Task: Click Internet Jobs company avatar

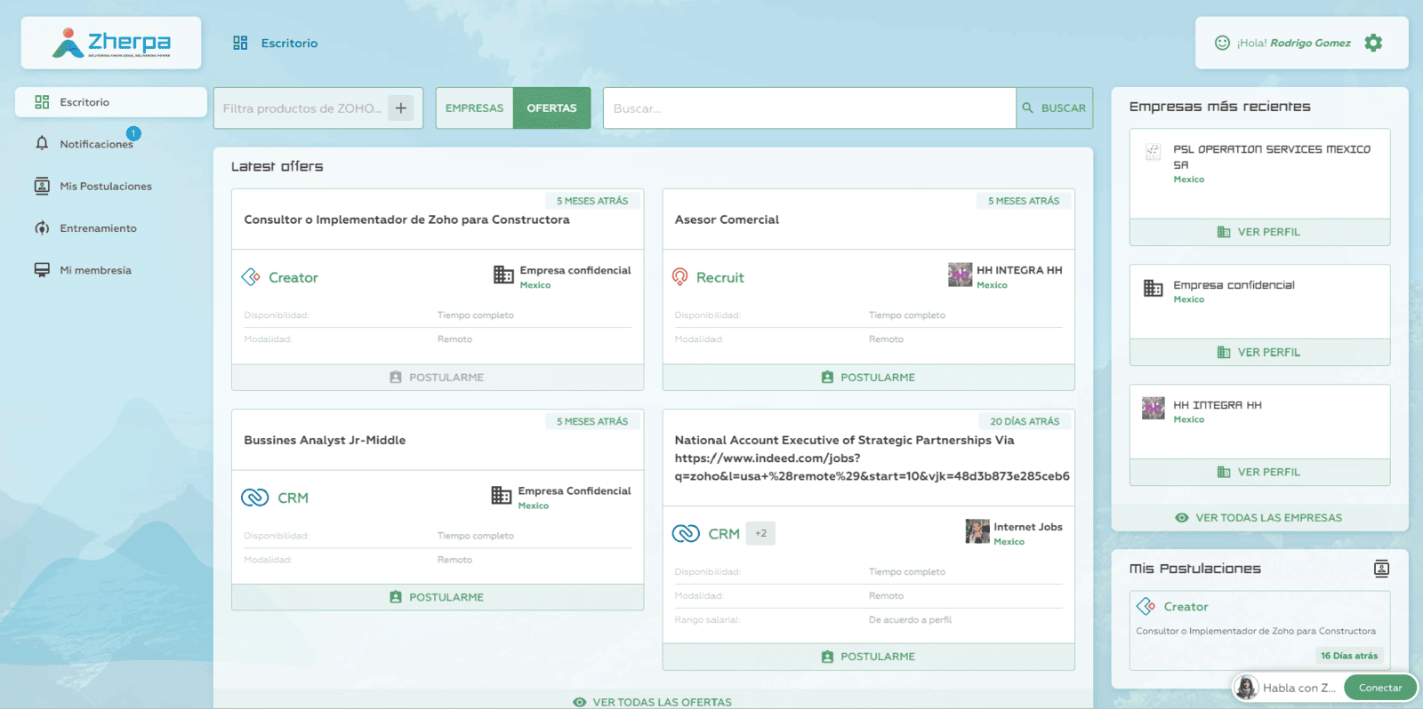Action: coord(977,531)
